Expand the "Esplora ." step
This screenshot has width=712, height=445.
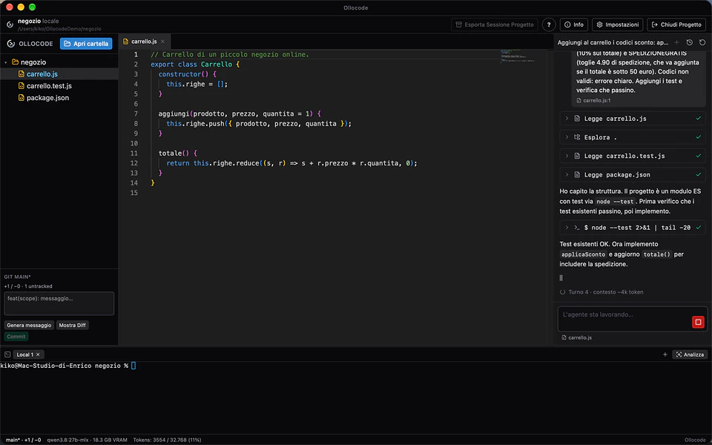click(633, 137)
